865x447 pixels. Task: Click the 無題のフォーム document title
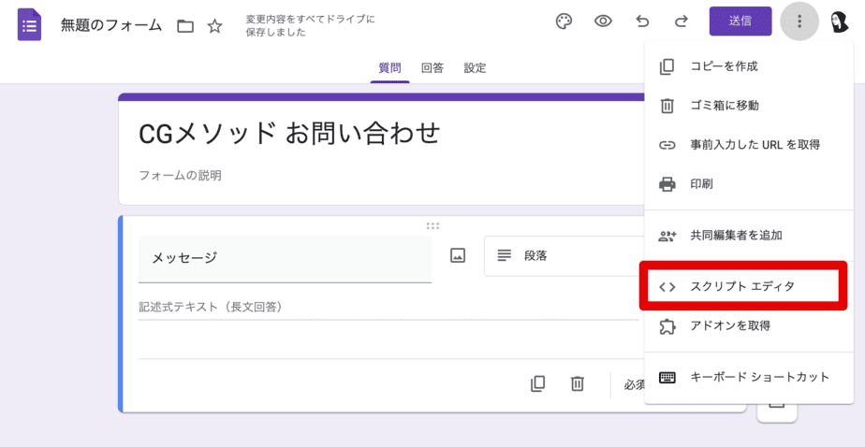pos(110,25)
